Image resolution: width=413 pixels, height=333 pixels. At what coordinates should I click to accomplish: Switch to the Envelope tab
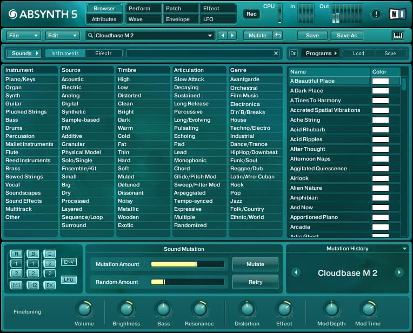[181, 19]
